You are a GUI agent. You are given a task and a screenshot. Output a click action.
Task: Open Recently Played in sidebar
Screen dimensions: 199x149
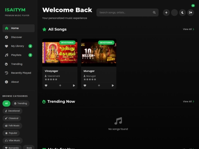click(x=18, y=73)
